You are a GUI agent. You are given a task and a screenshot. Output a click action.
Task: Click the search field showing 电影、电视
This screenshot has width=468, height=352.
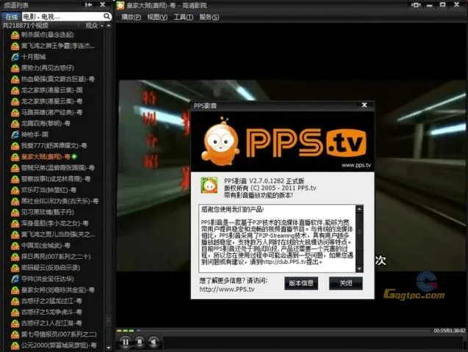click(x=62, y=16)
